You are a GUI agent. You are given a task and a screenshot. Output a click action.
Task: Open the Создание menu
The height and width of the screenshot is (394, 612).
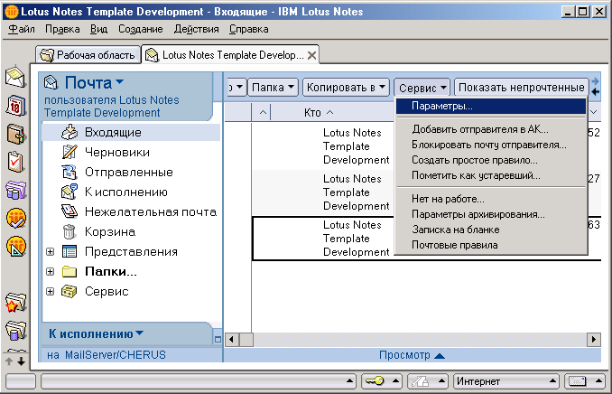[x=141, y=29]
